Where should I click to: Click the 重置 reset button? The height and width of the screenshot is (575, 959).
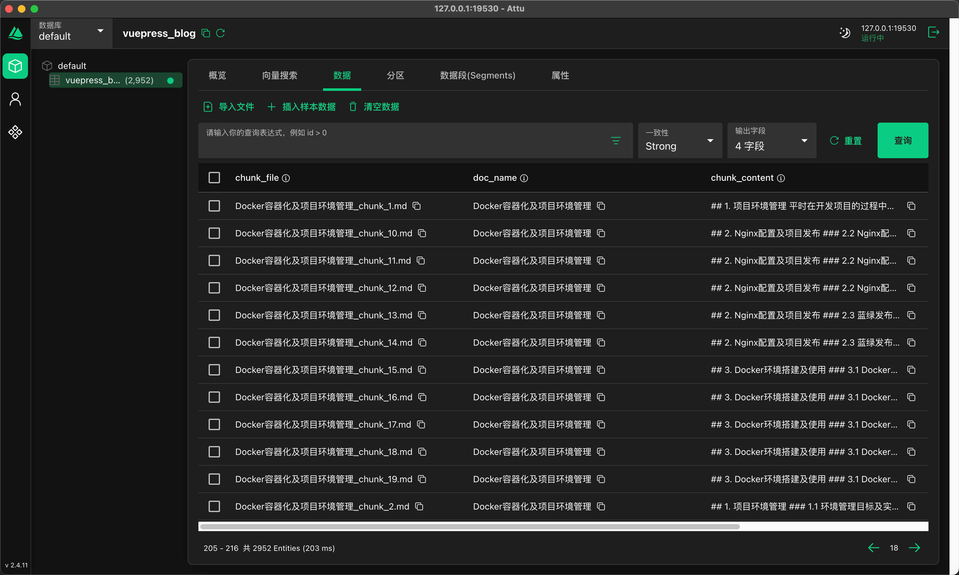pos(846,141)
